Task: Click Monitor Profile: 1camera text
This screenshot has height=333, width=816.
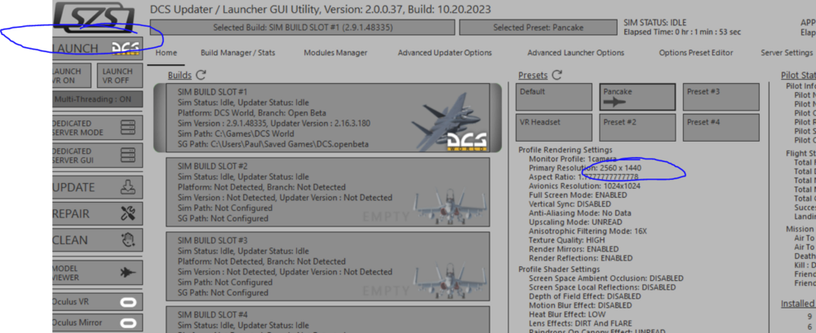Action: 573,159
